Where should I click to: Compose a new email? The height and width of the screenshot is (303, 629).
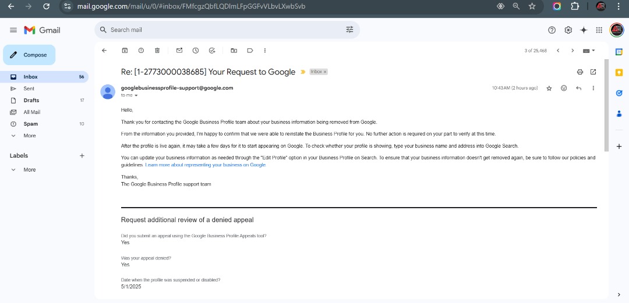pos(29,55)
